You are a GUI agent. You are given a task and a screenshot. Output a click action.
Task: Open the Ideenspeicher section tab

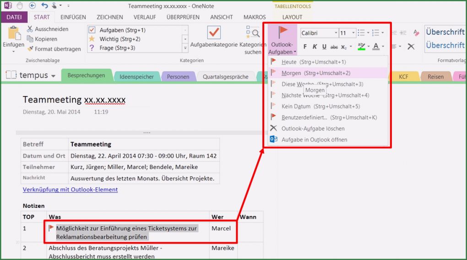click(x=136, y=76)
